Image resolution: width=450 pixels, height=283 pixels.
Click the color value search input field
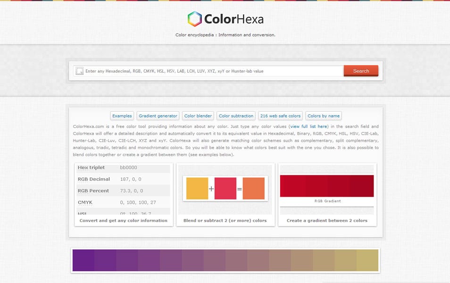[x=208, y=71]
